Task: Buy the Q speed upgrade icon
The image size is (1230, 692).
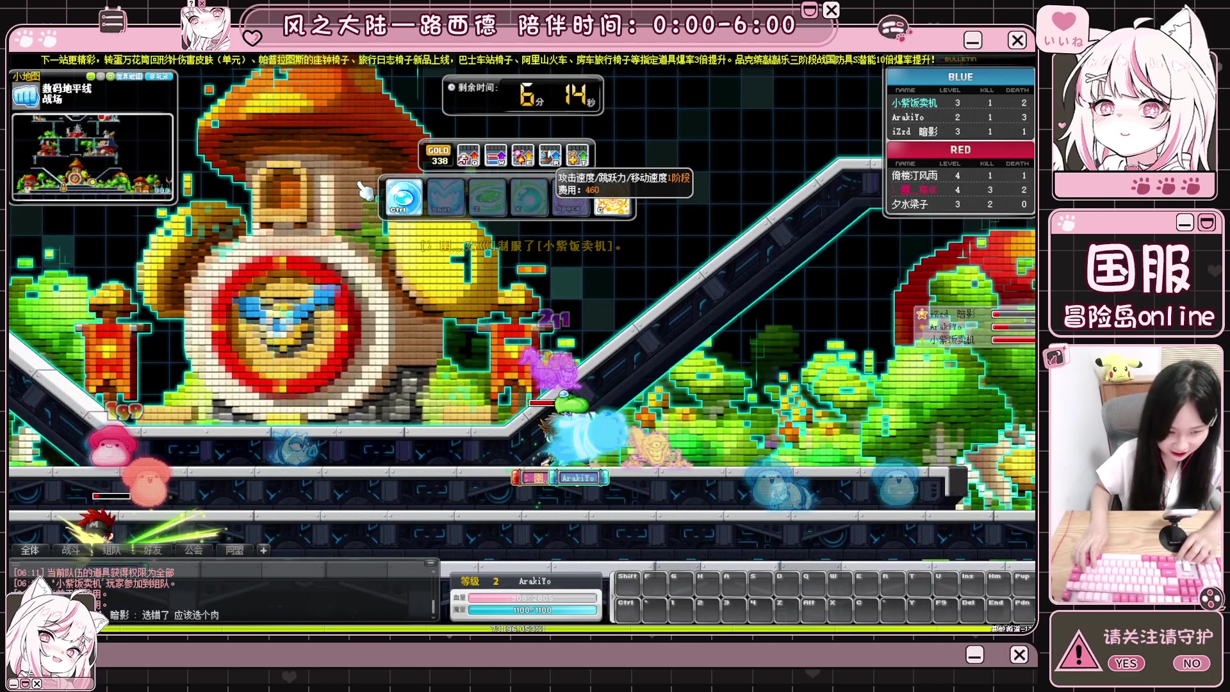Action: (x=468, y=155)
